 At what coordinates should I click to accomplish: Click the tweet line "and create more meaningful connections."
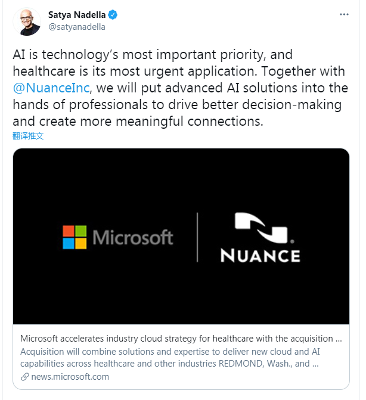[137, 122]
